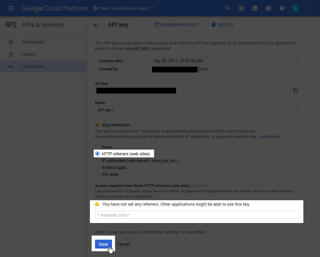
Task: Choose the None key restriction option
Action: click(x=97, y=147)
